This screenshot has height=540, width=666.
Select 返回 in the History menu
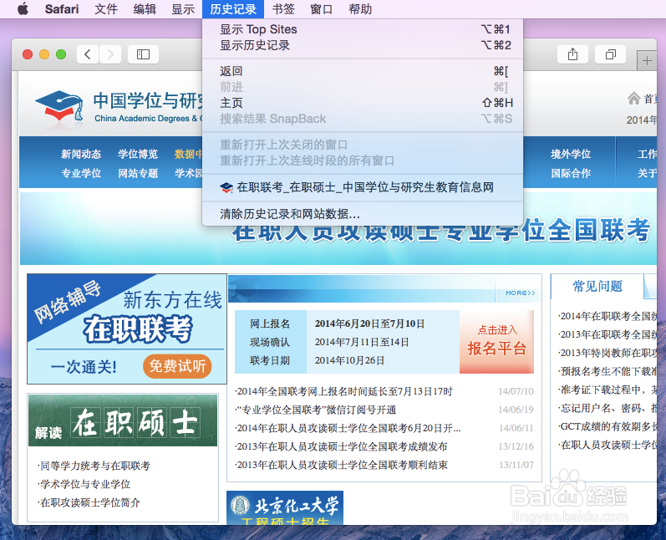click(x=363, y=71)
